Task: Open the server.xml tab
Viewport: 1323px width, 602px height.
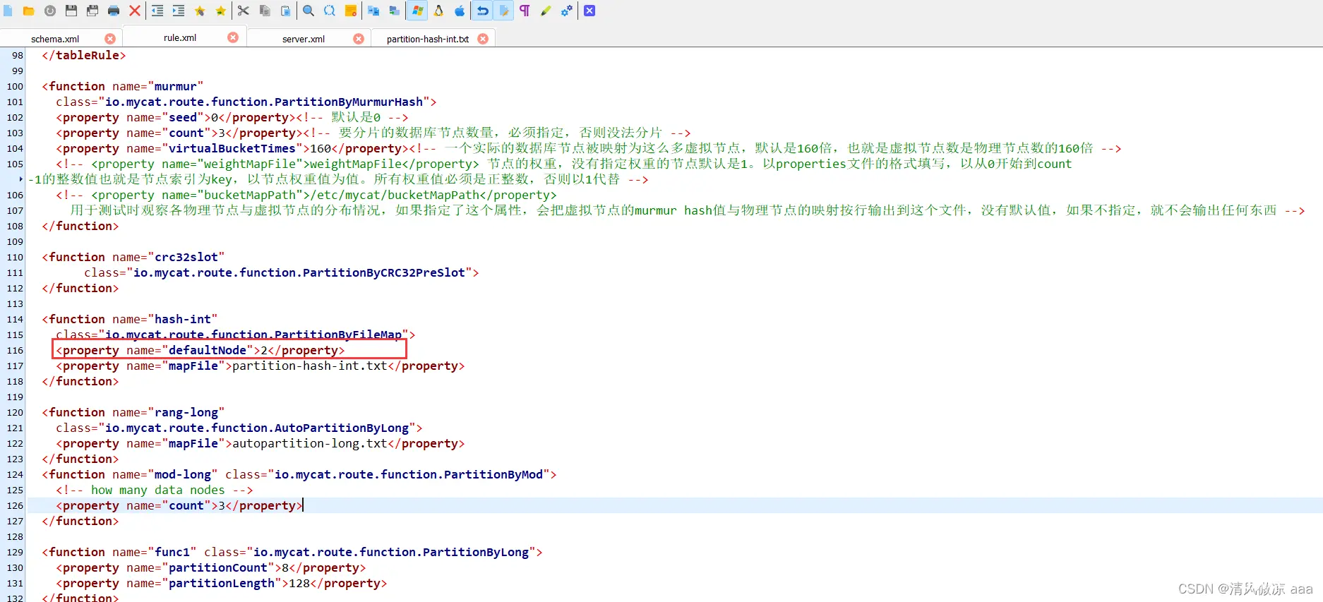Action: pyautogui.click(x=304, y=39)
